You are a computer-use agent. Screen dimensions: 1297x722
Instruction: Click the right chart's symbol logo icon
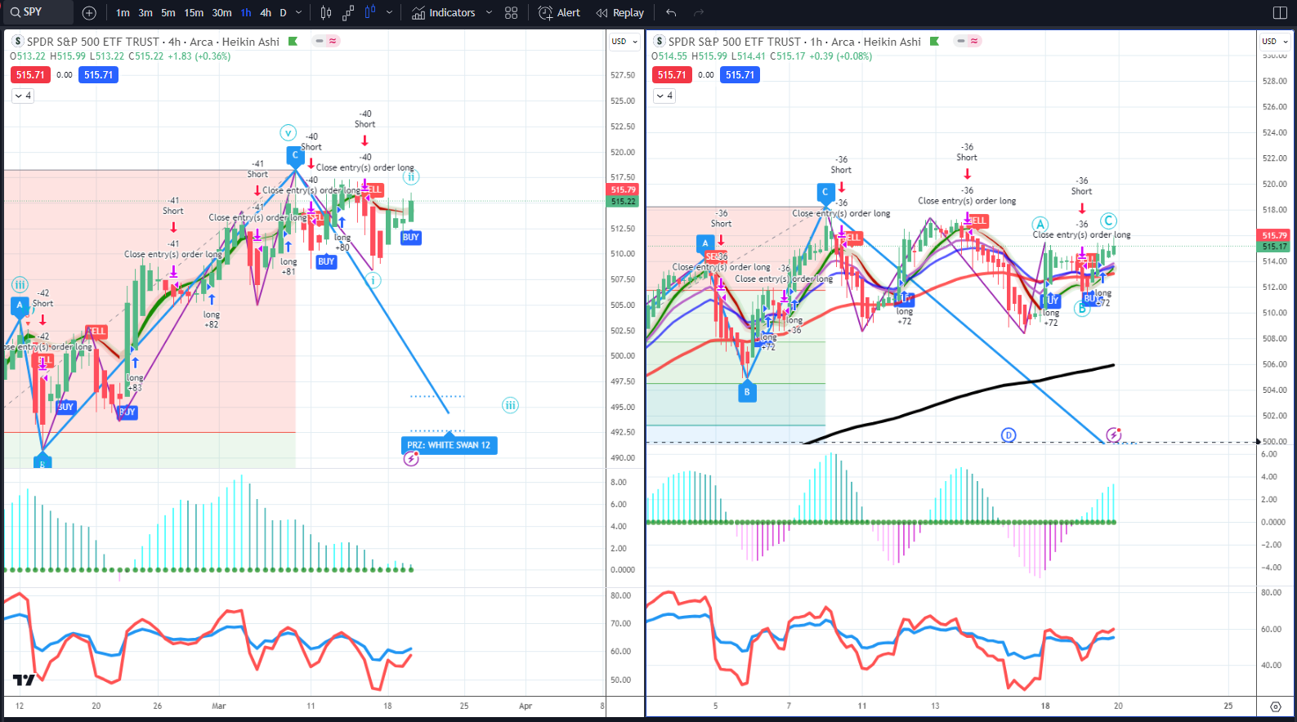point(660,41)
